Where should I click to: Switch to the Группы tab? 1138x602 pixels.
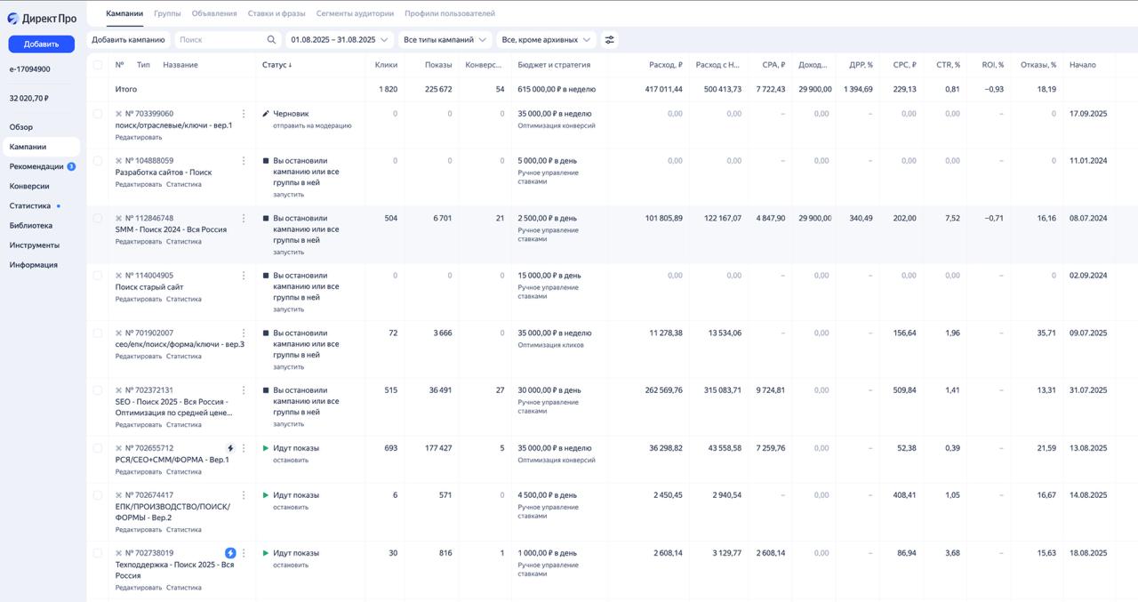point(168,14)
